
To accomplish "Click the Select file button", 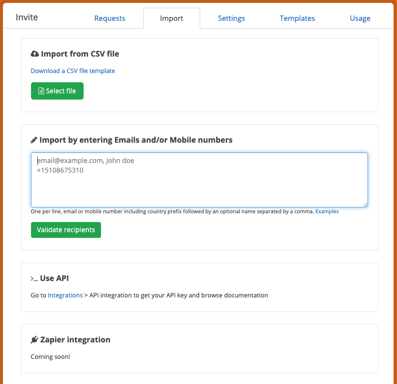I will 57,91.
